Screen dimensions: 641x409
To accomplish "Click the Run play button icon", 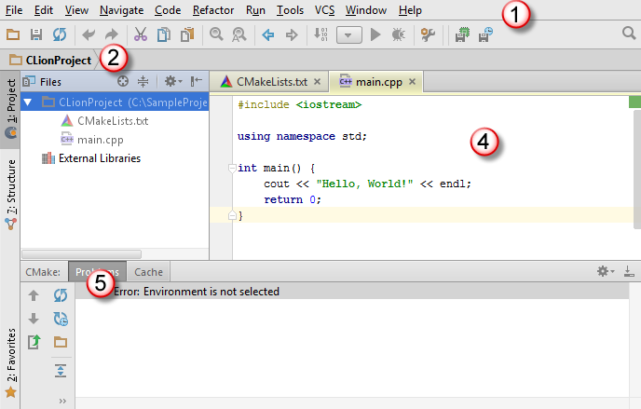I will point(375,35).
